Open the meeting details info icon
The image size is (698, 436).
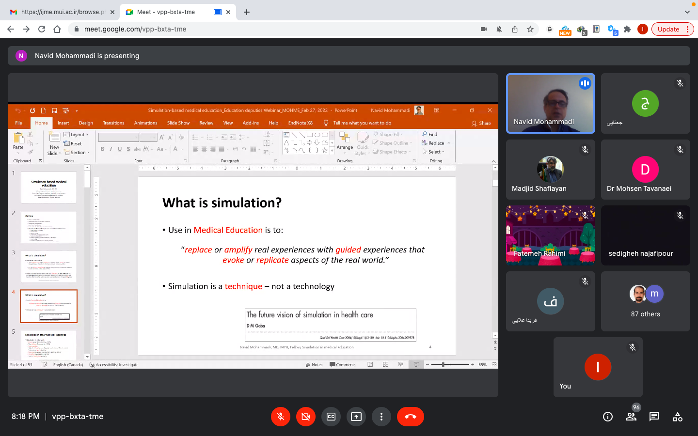tap(607, 417)
